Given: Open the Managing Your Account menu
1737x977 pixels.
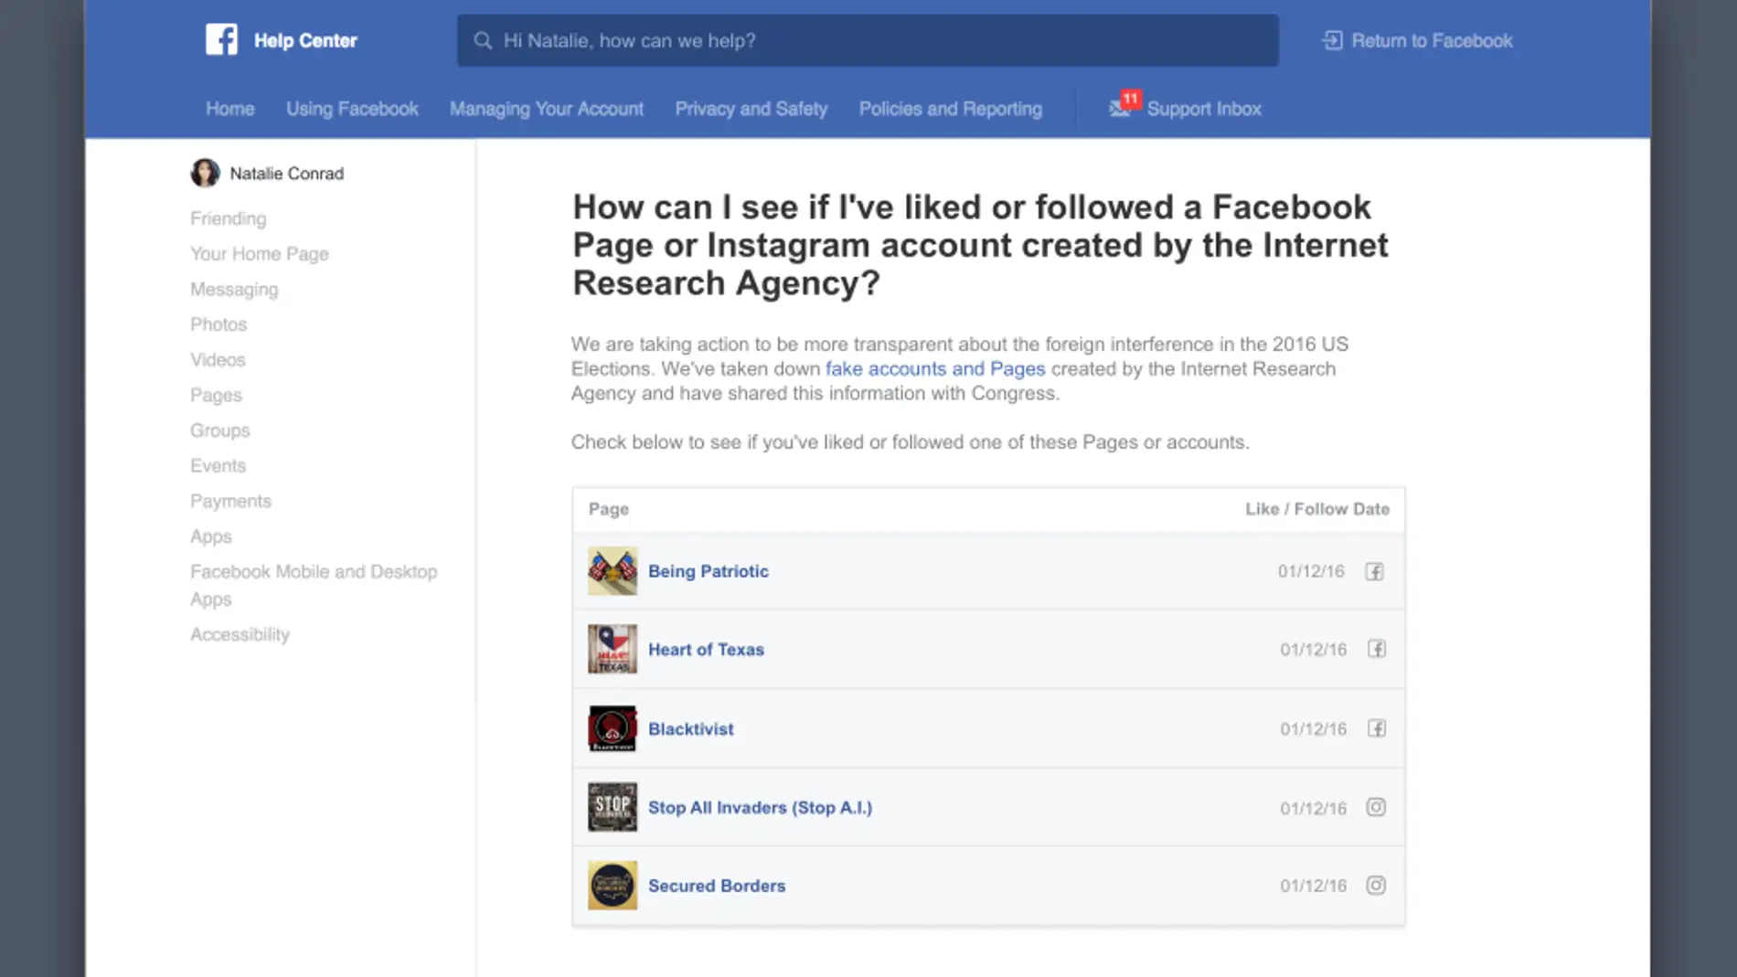Looking at the screenshot, I should point(546,109).
